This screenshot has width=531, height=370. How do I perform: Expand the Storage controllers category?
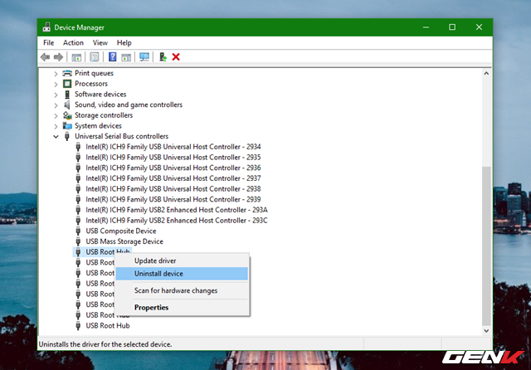[56, 115]
